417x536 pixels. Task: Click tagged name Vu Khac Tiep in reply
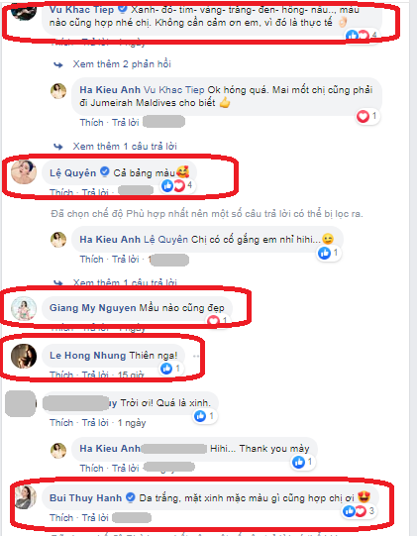(x=174, y=90)
